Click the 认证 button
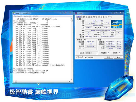136x102 pixels. point(109,57)
